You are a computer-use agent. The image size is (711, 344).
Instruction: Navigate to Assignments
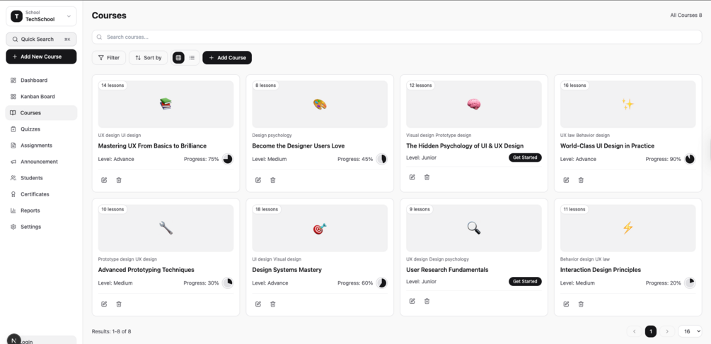coord(41,146)
